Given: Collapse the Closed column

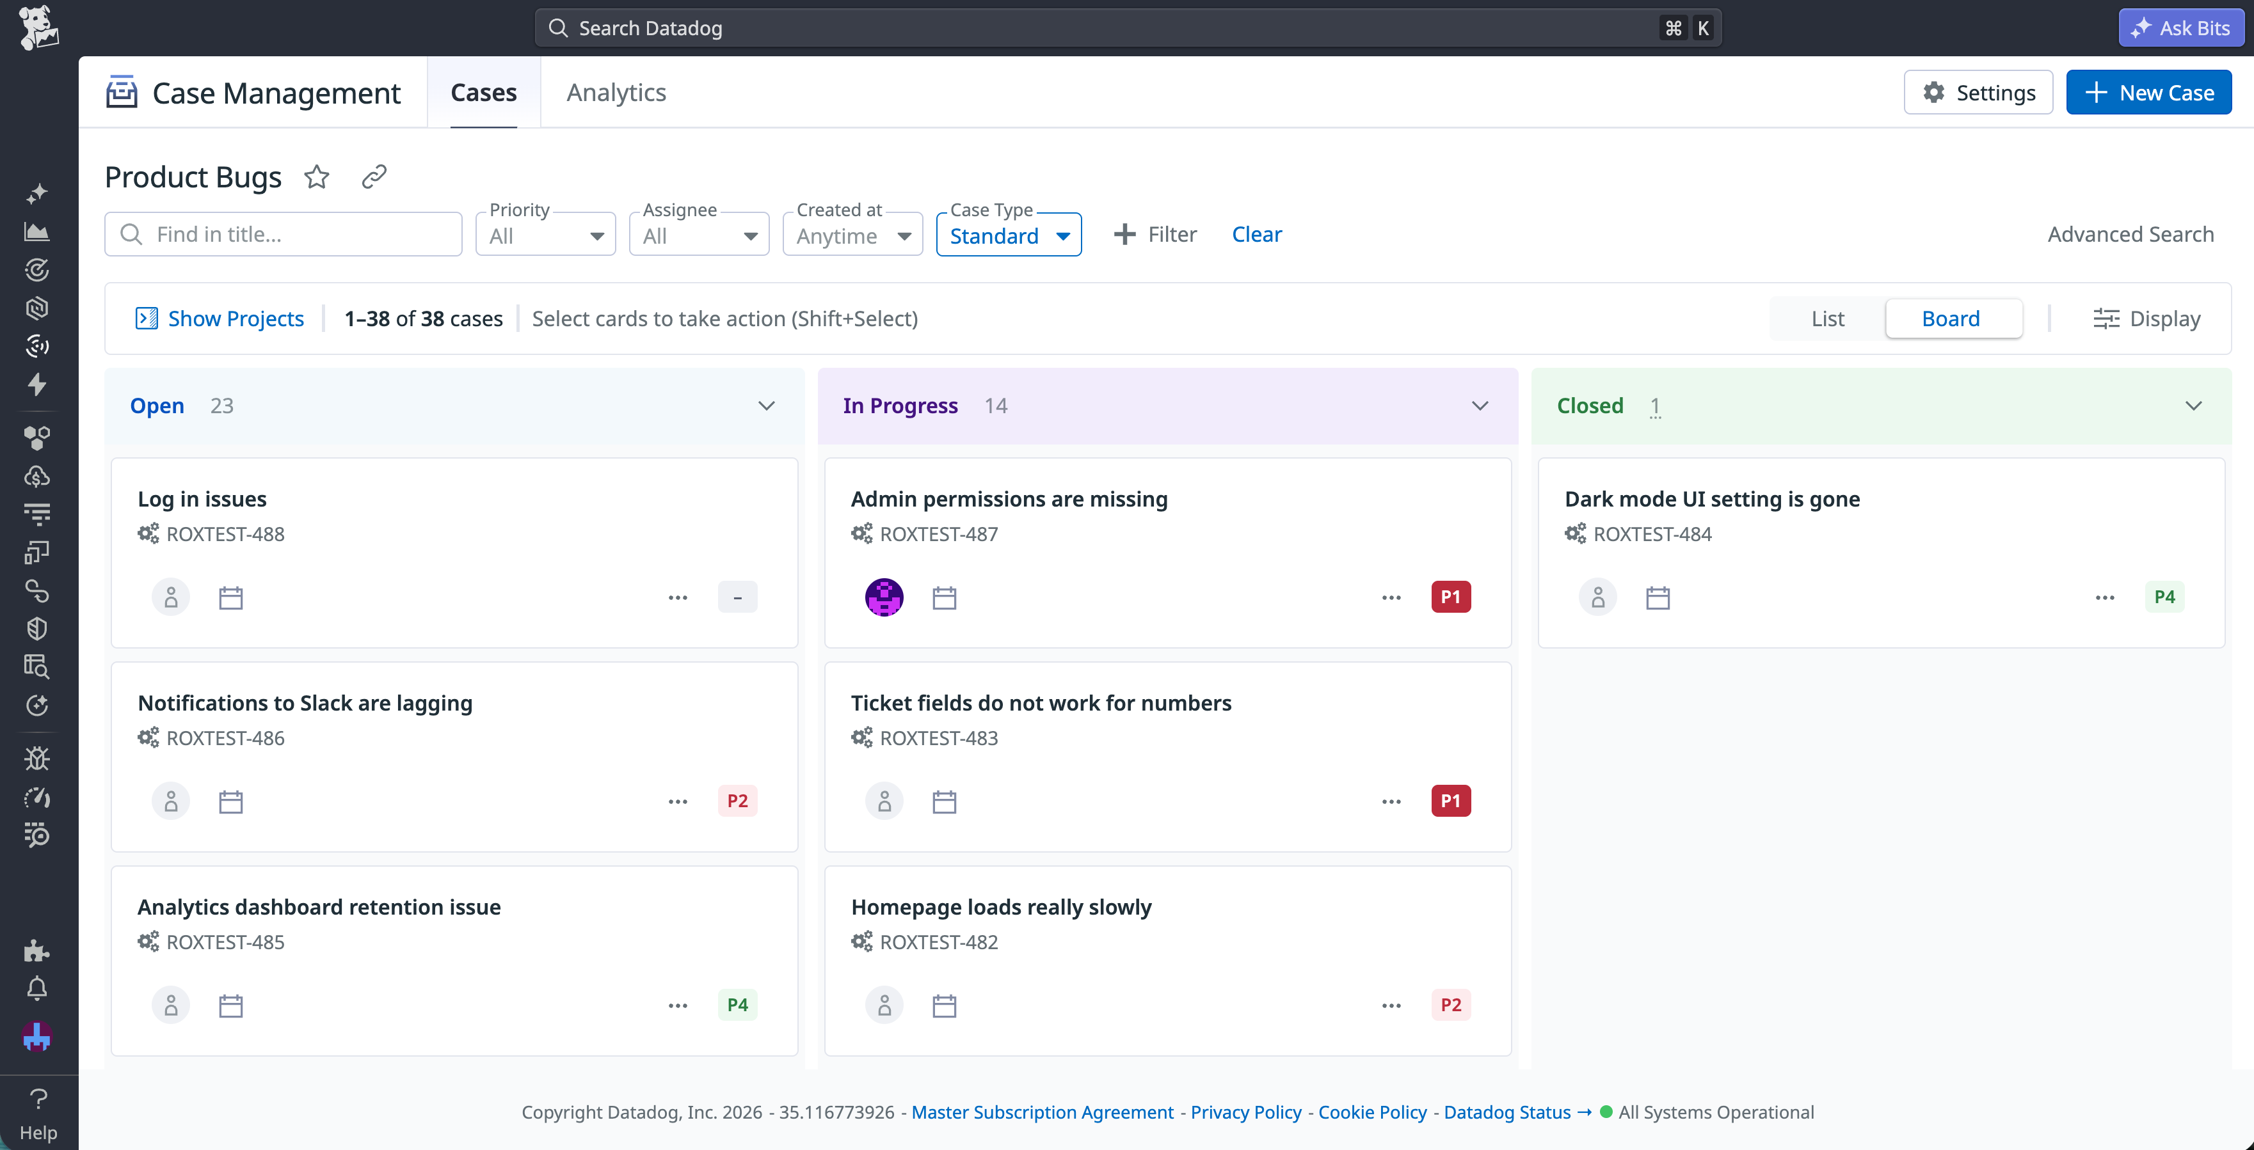Looking at the screenshot, I should click(x=2194, y=406).
